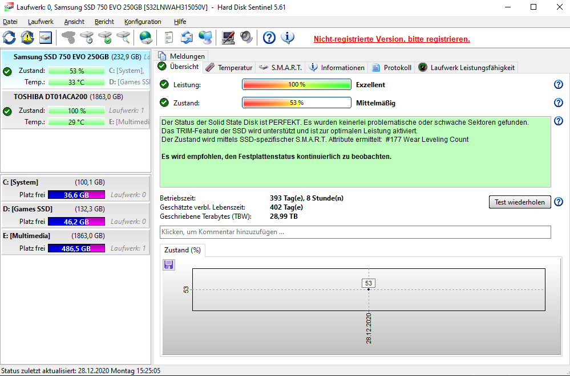Image resolution: width=570 pixels, height=376 pixels.
Task: Select the C: [System] partition
Action: point(75,189)
